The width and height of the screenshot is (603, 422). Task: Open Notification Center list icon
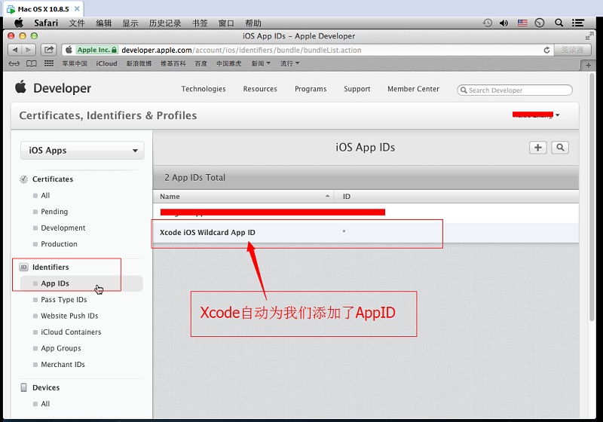(x=577, y=23)
